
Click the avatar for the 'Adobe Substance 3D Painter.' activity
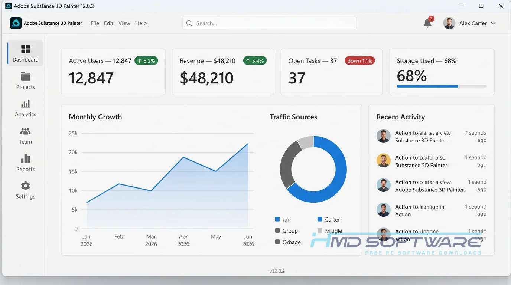[384, 185]
